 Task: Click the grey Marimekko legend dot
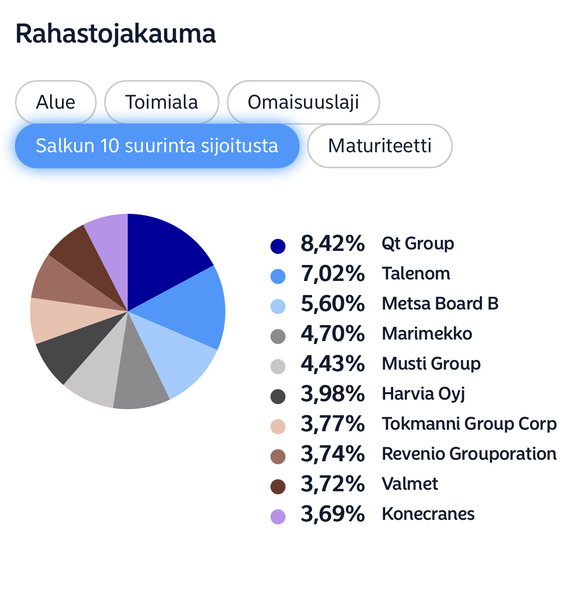pos(278,336)
